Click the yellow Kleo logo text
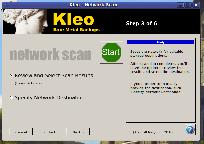 coord(73,20)
